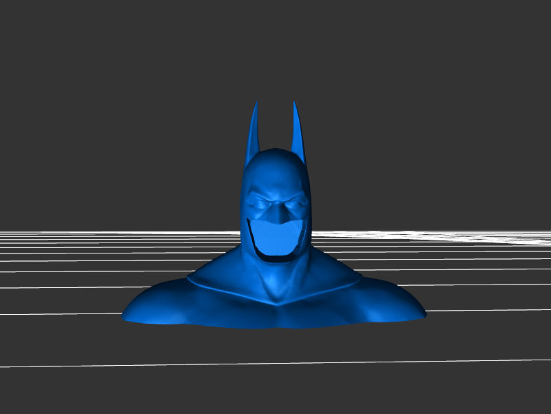Image resolution: width=551 pixels, height=414 pixels.
Task: Click the nose on the Batman model
Action: point(277,215)
